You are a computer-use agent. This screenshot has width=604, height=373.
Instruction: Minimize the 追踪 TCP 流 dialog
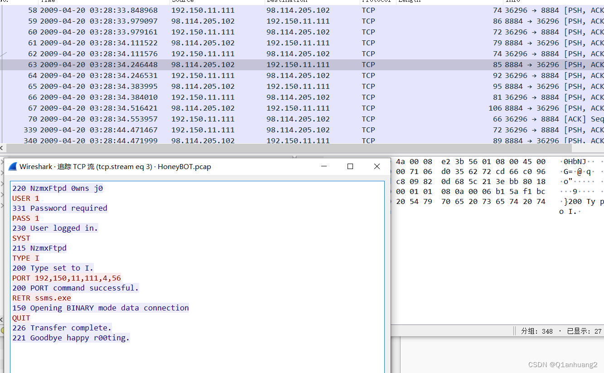tap(324, 166)
